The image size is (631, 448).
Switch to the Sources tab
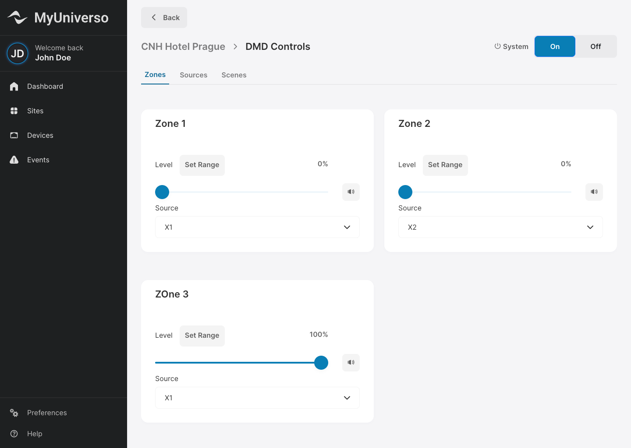point(194,75)
